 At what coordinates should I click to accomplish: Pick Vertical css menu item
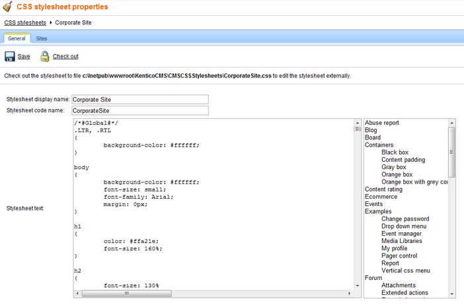(x=405, y=271)
